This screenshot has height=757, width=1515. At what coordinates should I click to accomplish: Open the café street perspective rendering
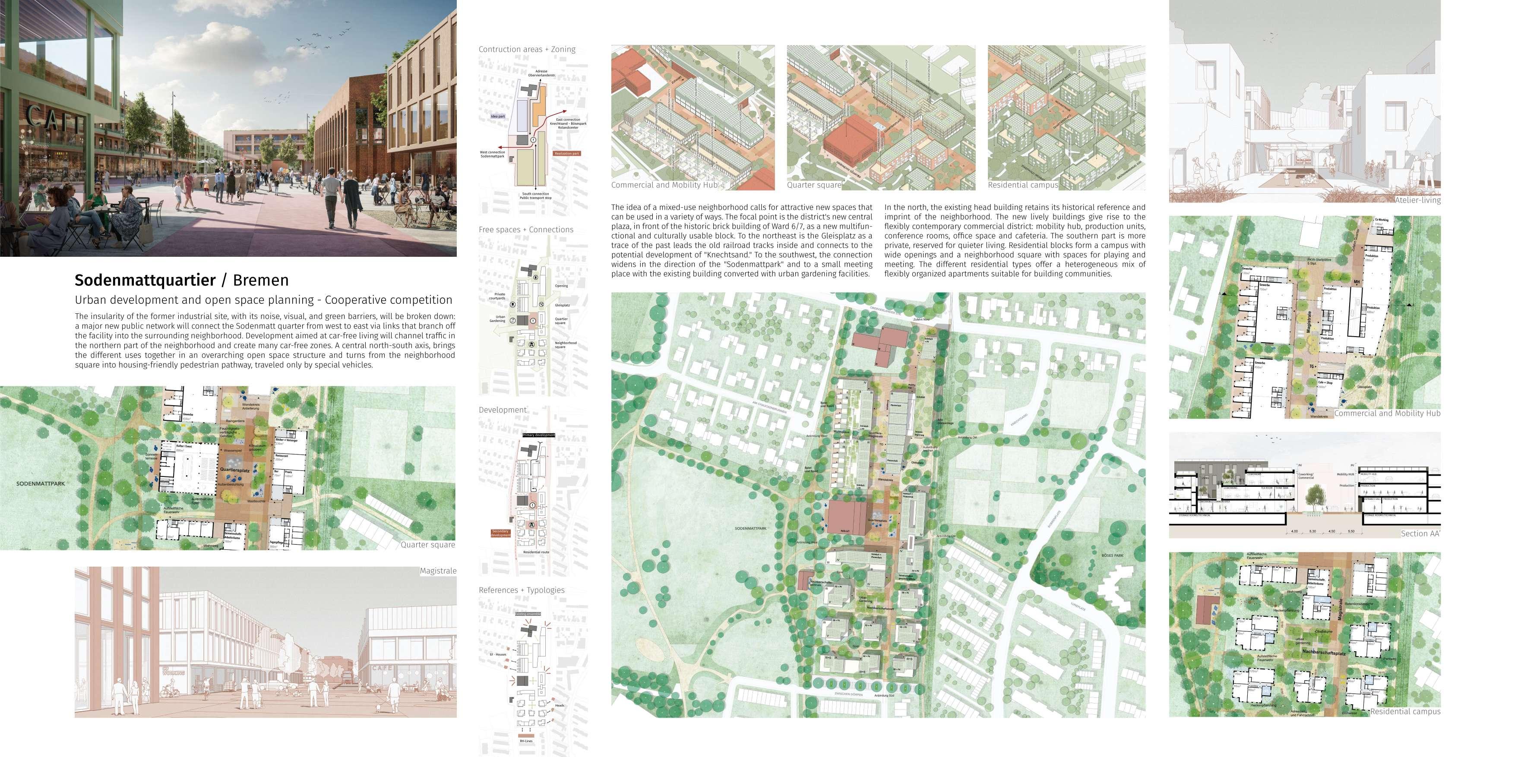coord(228,128)
